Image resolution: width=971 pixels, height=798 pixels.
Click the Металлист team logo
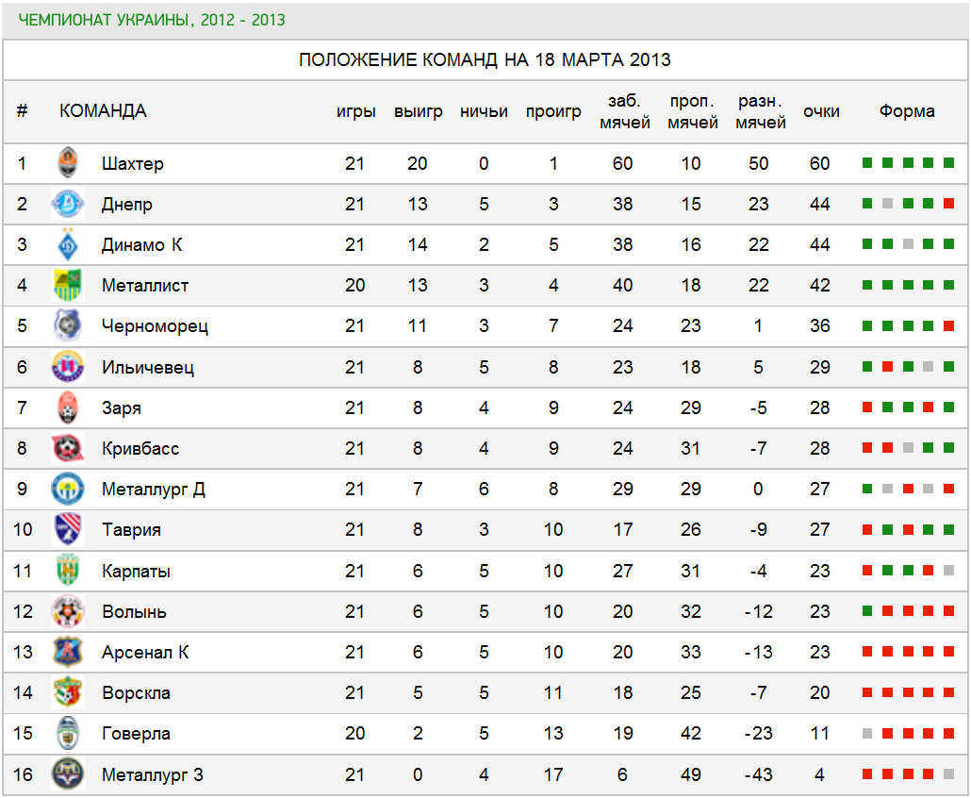tap(68, 286)
